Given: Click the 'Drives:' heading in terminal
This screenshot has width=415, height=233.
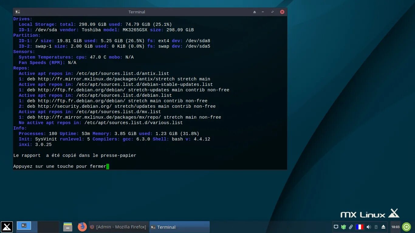Looking at the screenshot, I should pos(23,19).
